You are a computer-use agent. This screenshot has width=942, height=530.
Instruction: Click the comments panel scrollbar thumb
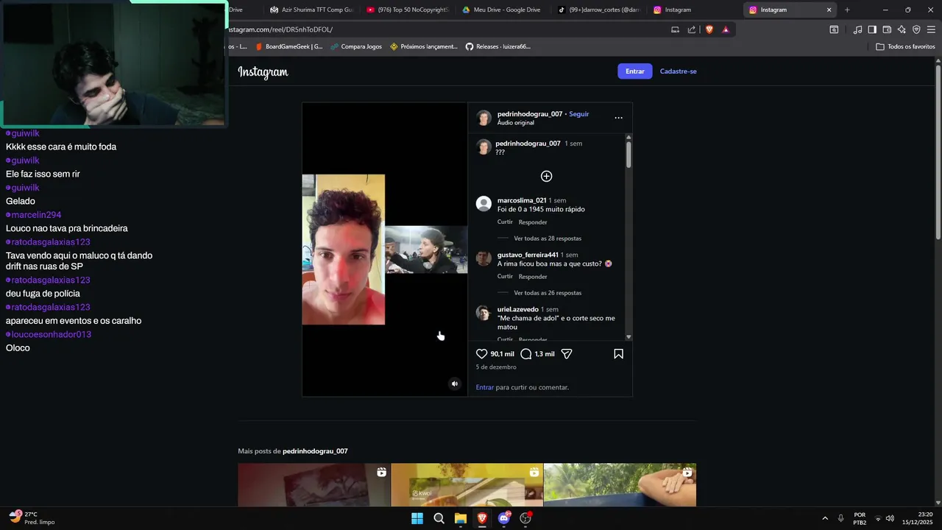click(628, 155)
